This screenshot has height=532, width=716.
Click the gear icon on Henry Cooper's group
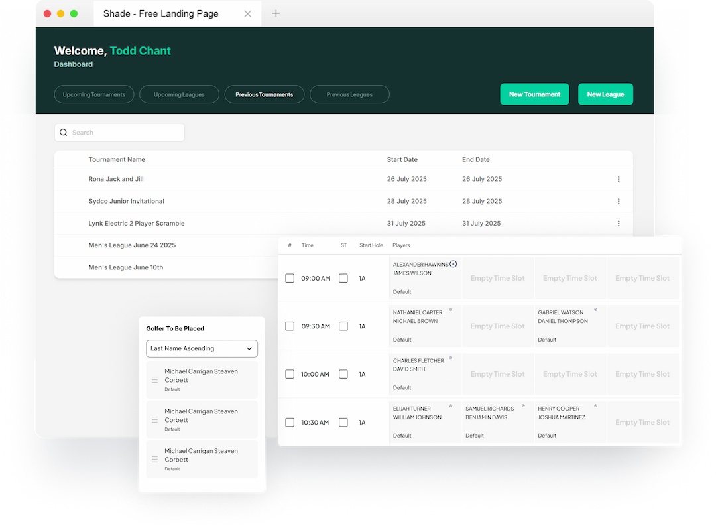tap(595, 405)
